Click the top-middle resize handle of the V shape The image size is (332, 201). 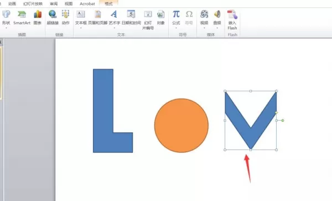(251, 91)
